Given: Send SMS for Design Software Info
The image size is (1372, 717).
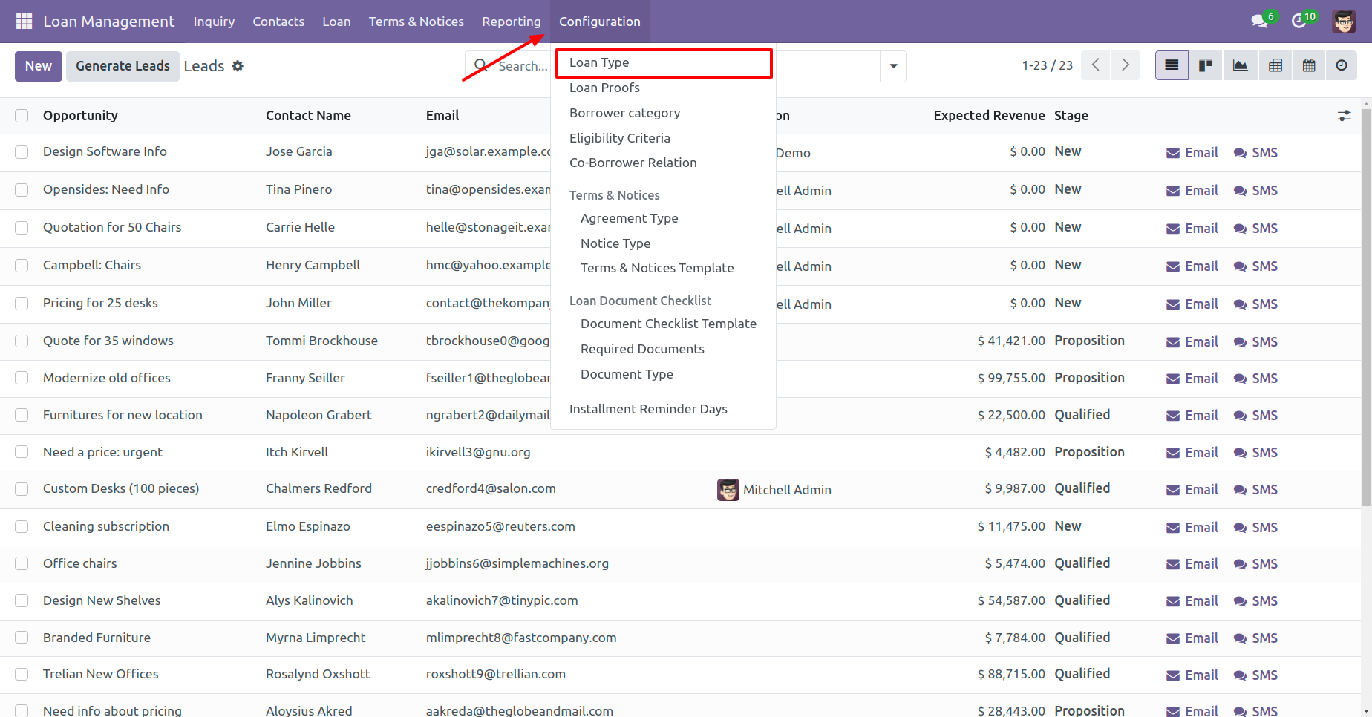Looking at the screenshot, I should (1255, 153).
